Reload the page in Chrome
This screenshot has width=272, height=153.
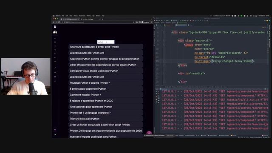tap(59, 22)
